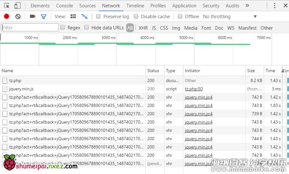Image resolution: width=289 pixels, height=174 pixels.
Task: Sort by the Time column header
Action: pos(273,71)
